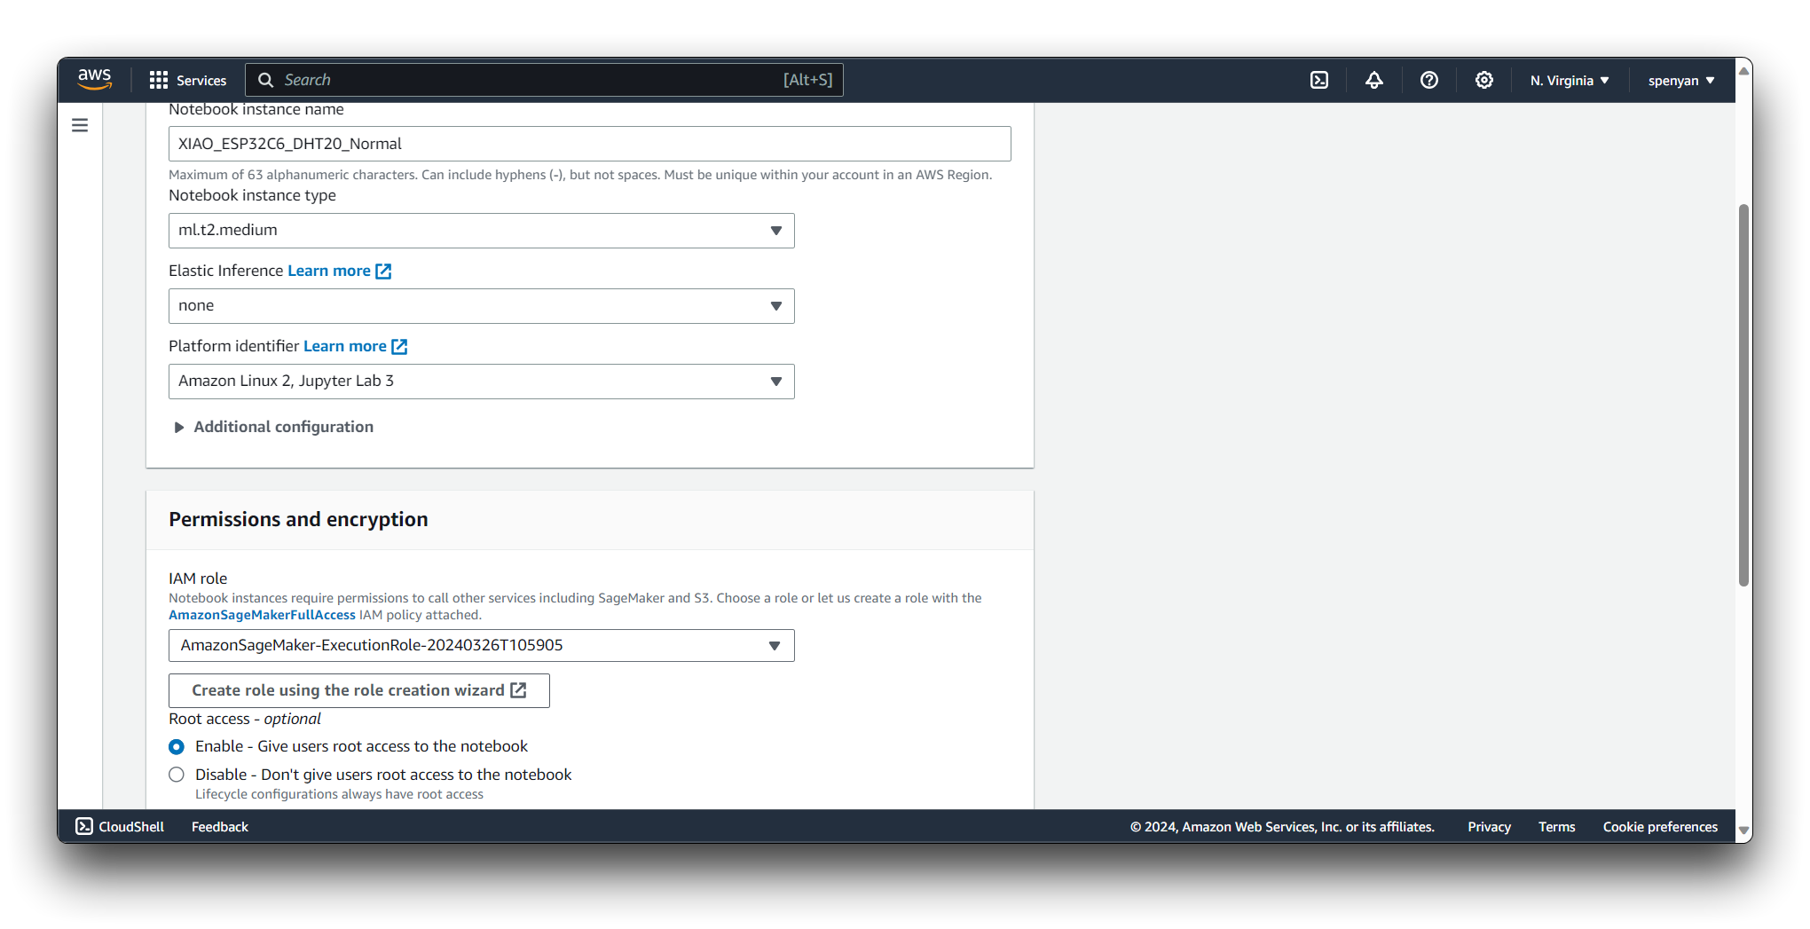Open the notifications bell

tap(1373, 80)
